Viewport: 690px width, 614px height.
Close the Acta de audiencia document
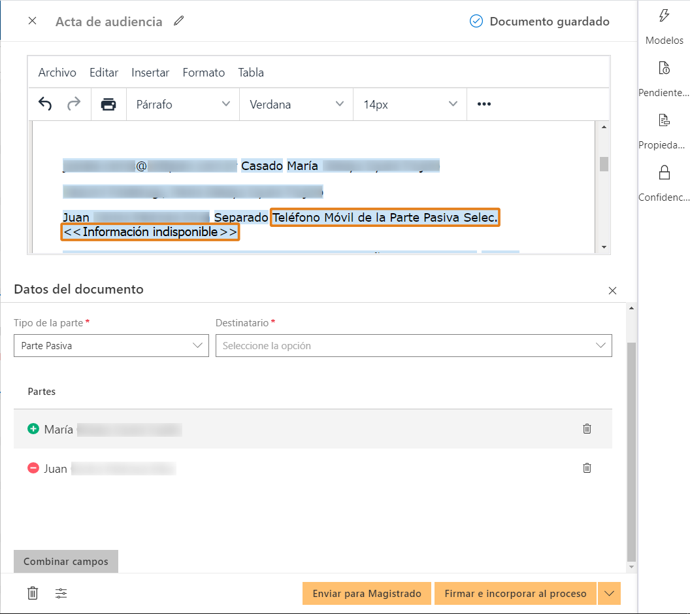[32, 21]
